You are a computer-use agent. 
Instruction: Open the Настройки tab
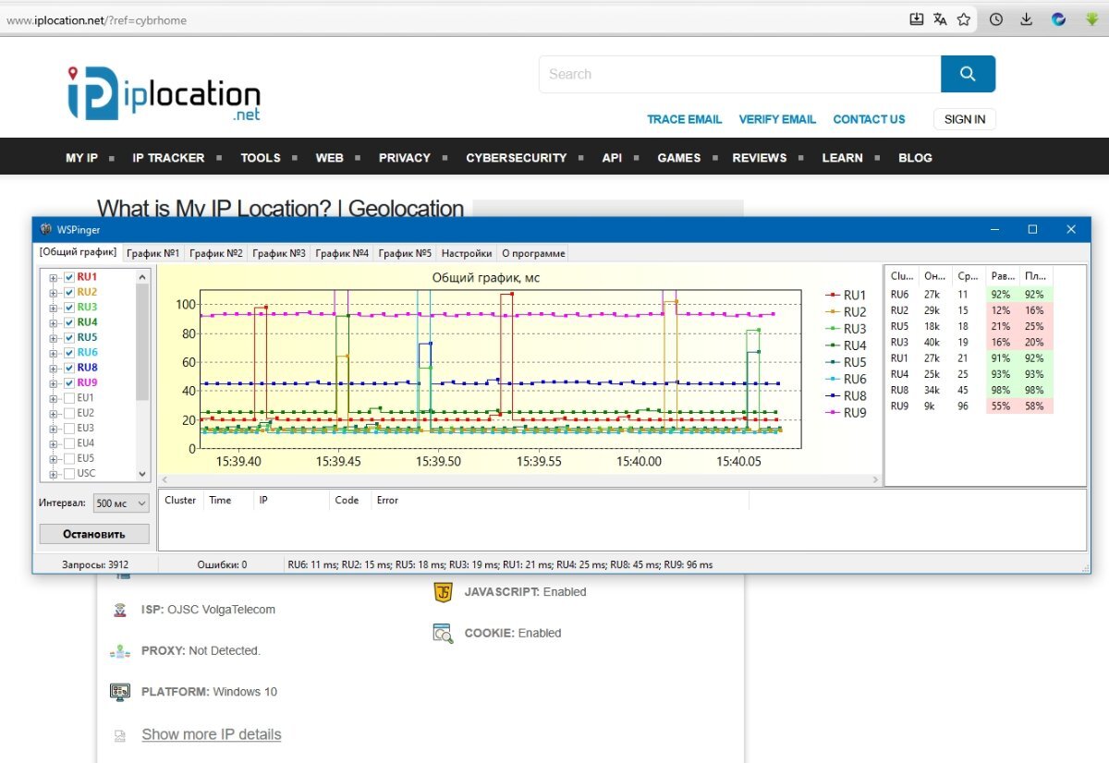click(x=467, y=253)
